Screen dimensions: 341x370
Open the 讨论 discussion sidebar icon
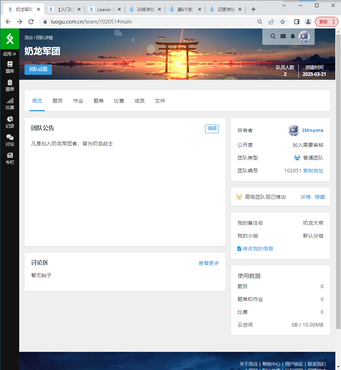(x=10, y=140)
